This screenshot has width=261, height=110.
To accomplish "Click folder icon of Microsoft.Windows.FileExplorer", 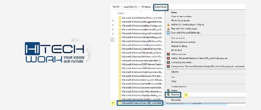I will [120, 53].
